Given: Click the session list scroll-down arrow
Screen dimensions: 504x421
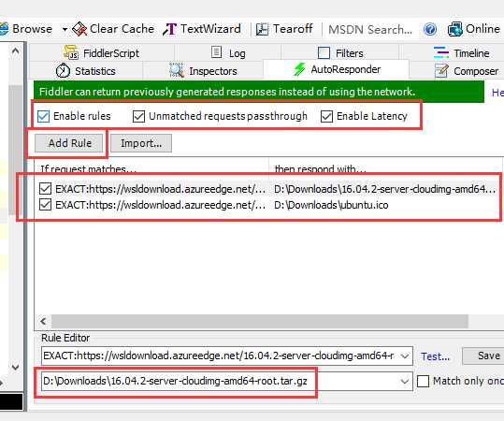Looking at the screenshot, I should [x=15, y=368].
